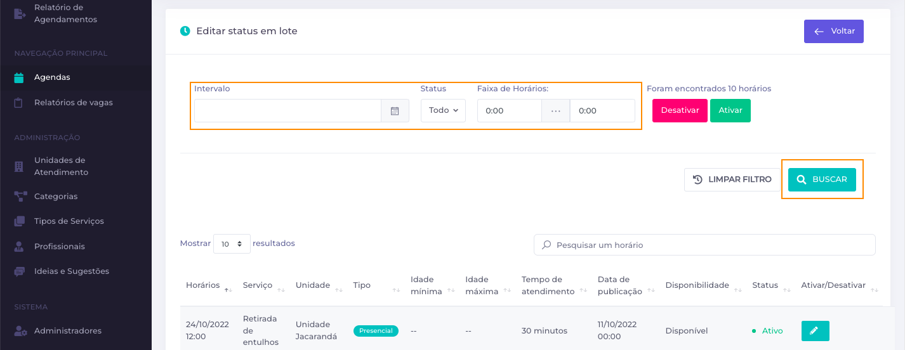Screen dimensions: 905x350
Task: Click Foram encontrados 10 horários text
Action: pos(709,89)
